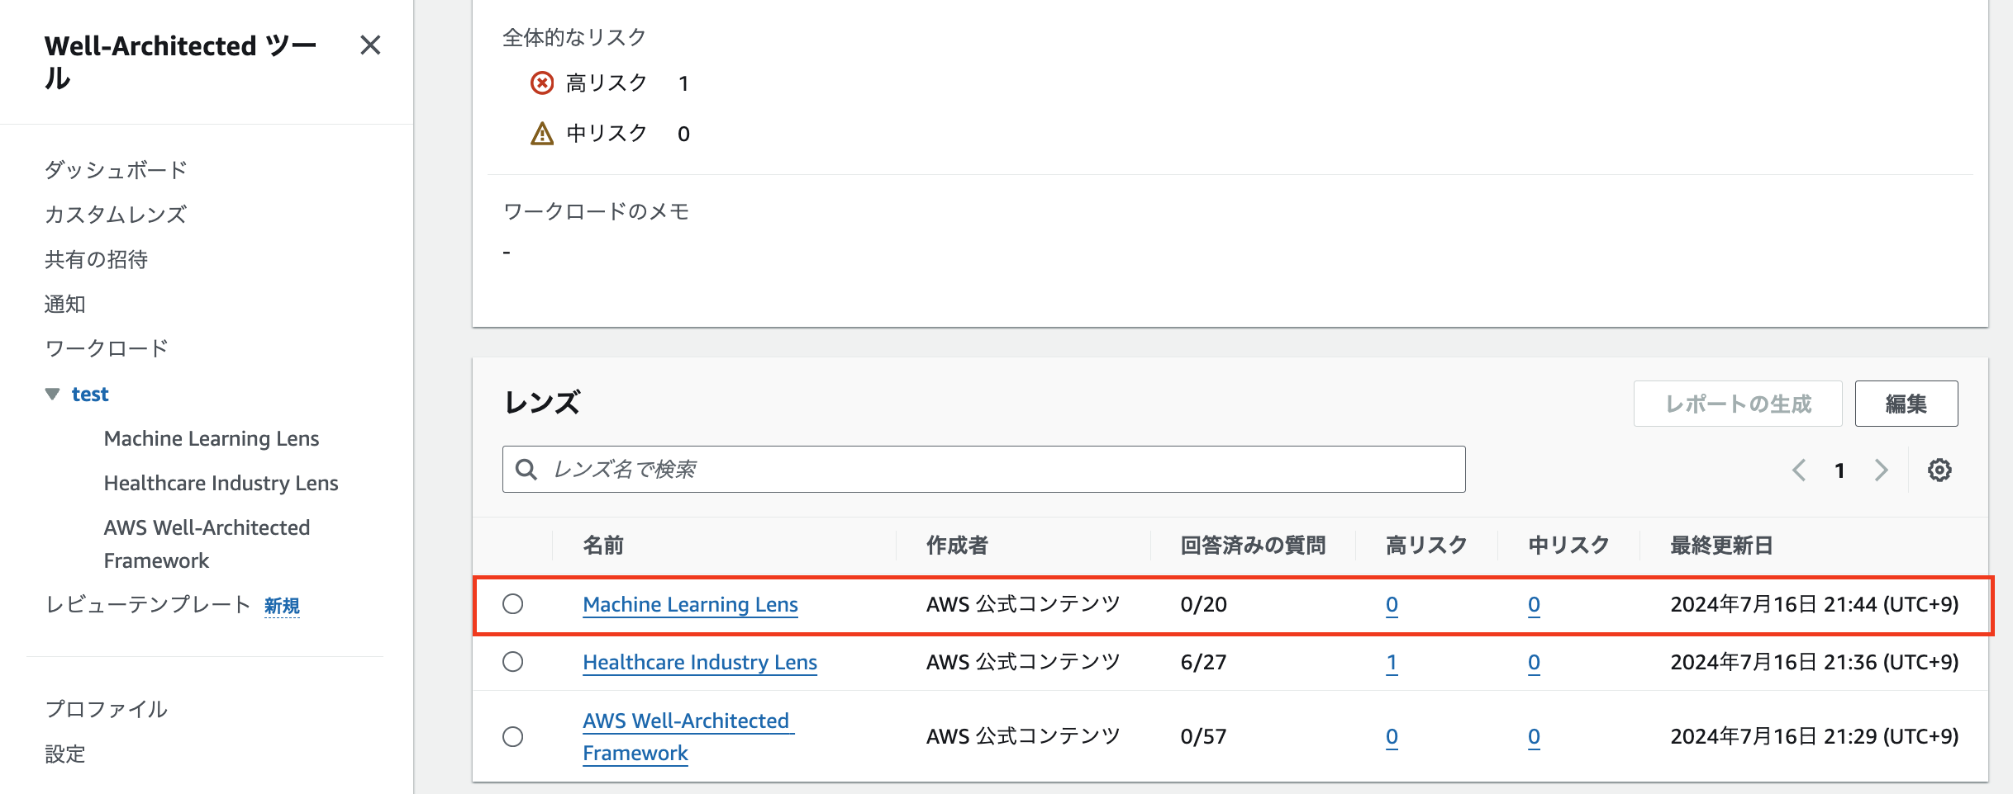The height and width of the screenshot is (794, 2013).
Task: Open Machine Learning Lens link in table
Action: coord(690,604)
